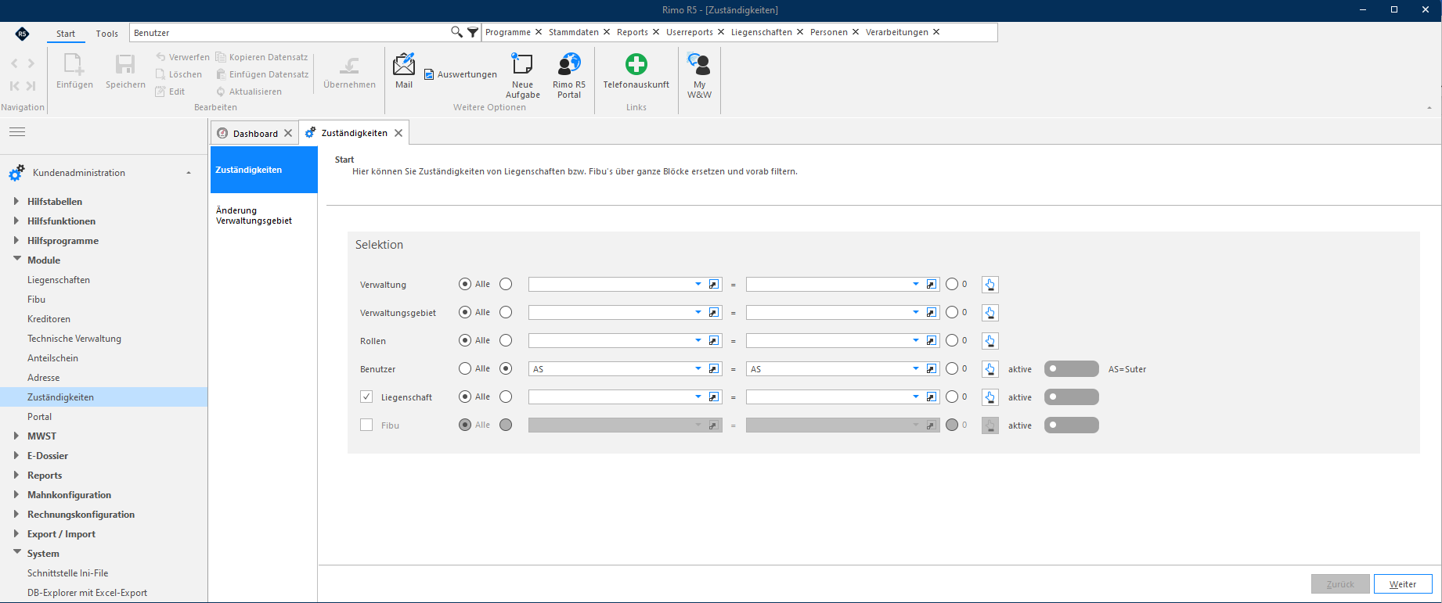1442x603 pixels.
Task: Toggle the aktive switch for Benutzer
Action: (x=1071, y=369)
